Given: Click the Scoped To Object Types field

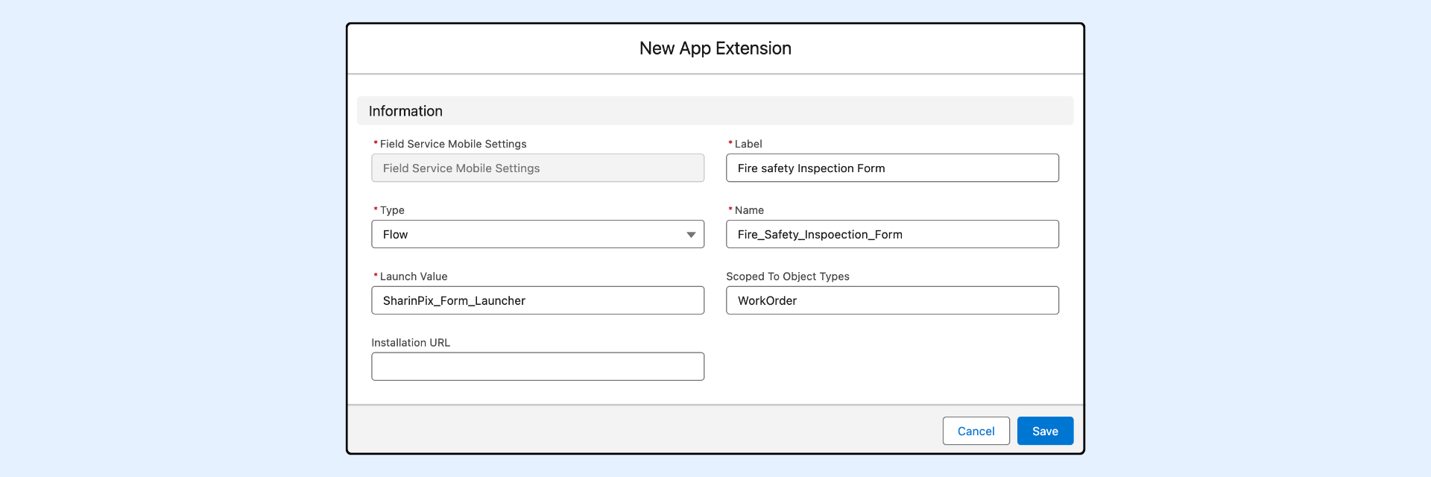Looking at the screenshot, I should [891, 300].
